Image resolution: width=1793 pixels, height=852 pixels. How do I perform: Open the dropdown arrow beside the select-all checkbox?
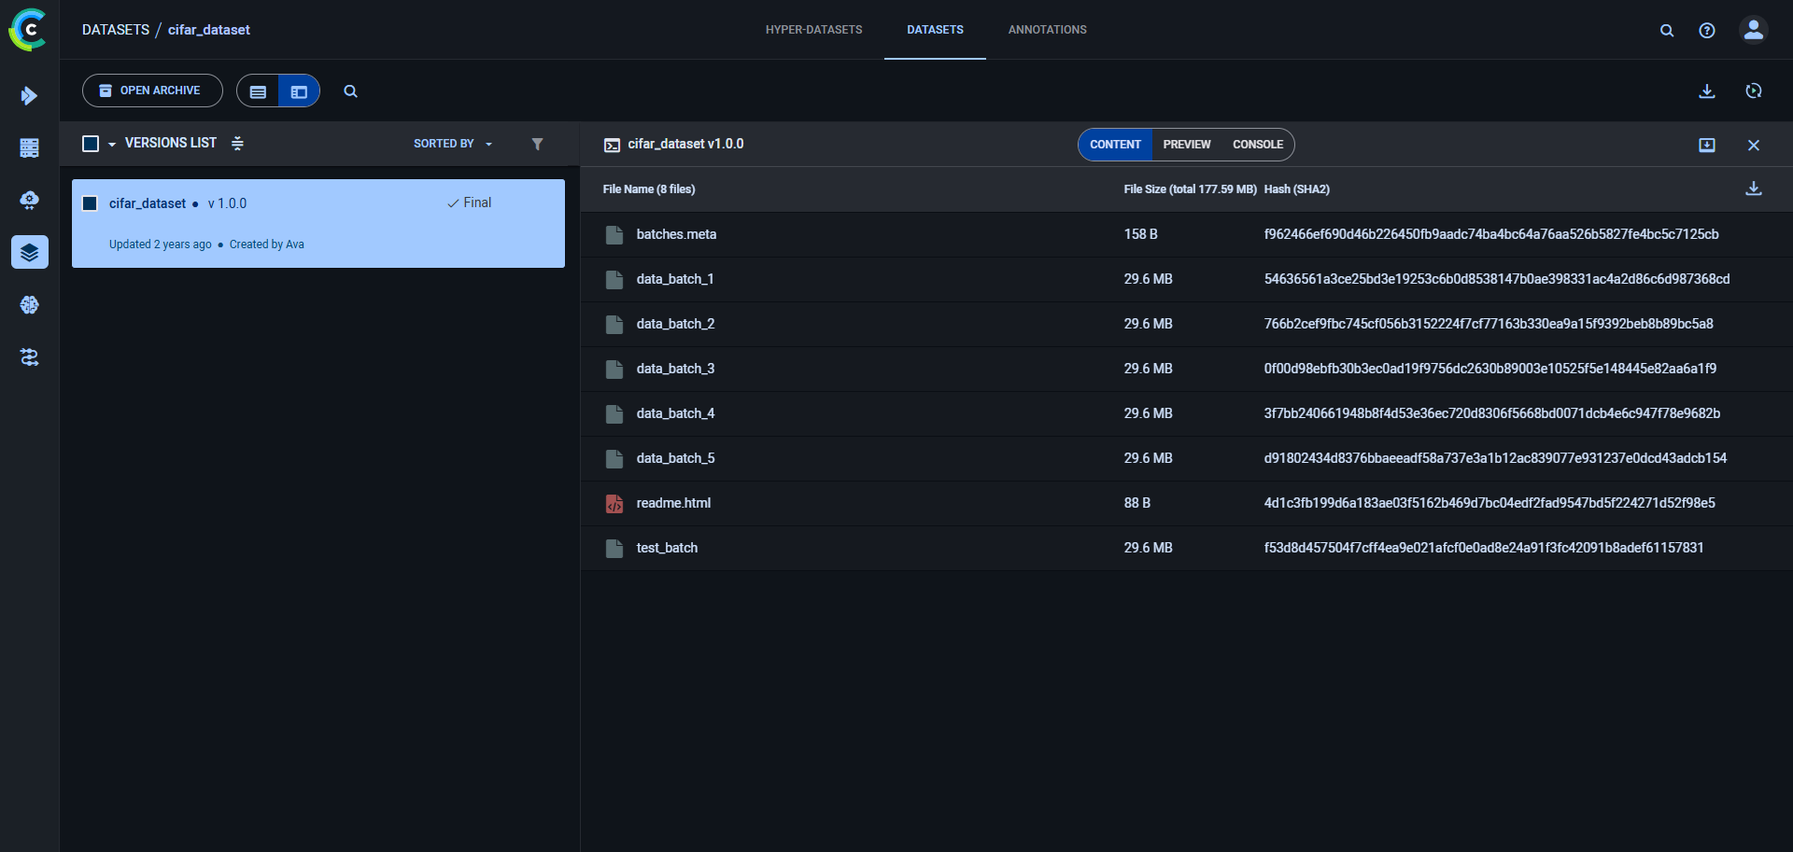click(x=112, y=145)
